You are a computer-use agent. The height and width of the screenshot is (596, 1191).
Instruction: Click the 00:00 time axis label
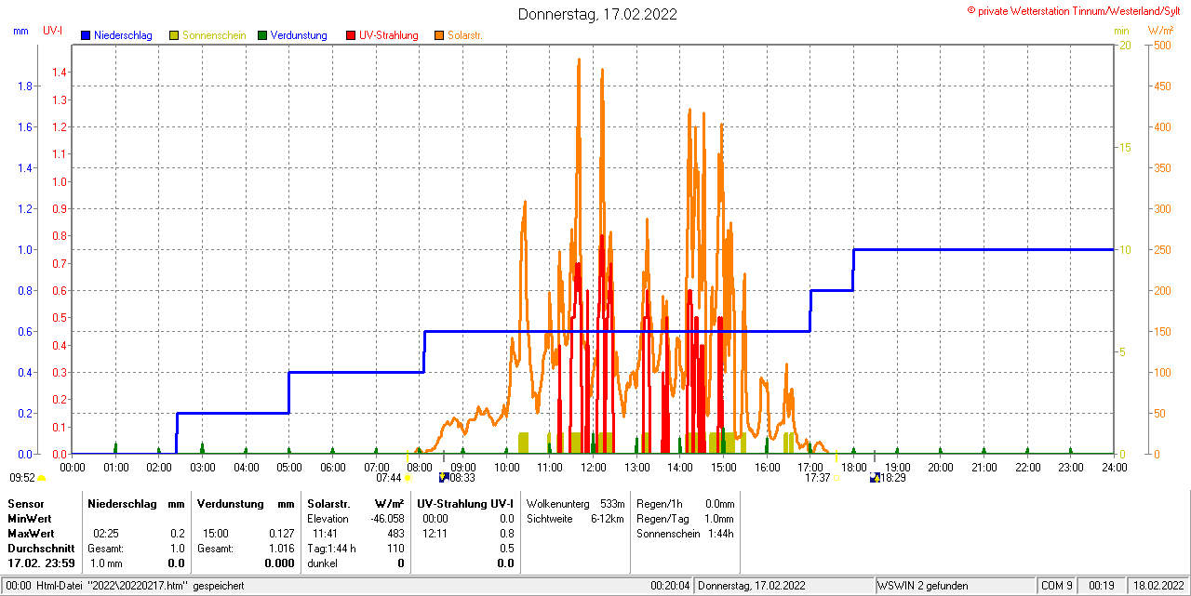[72, 467]
